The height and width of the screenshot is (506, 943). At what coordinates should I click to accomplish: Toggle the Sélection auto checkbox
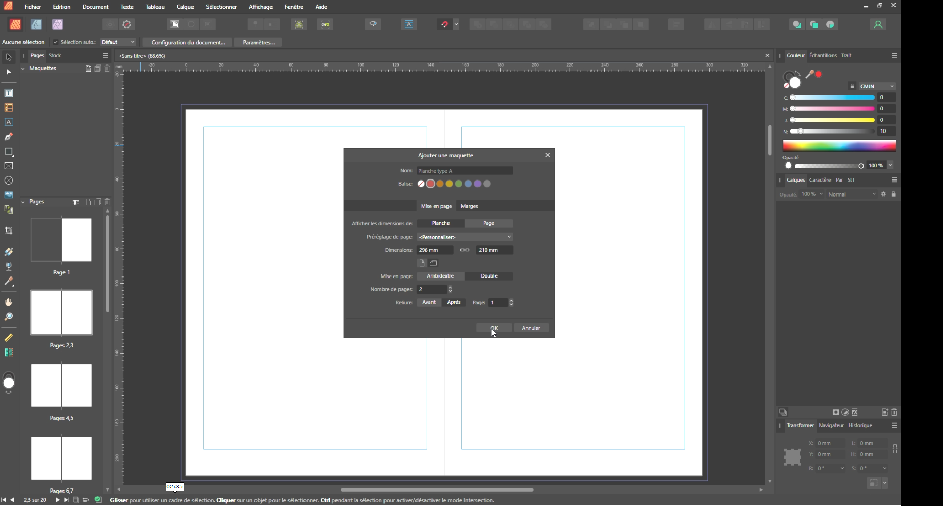tap(56, 42)
